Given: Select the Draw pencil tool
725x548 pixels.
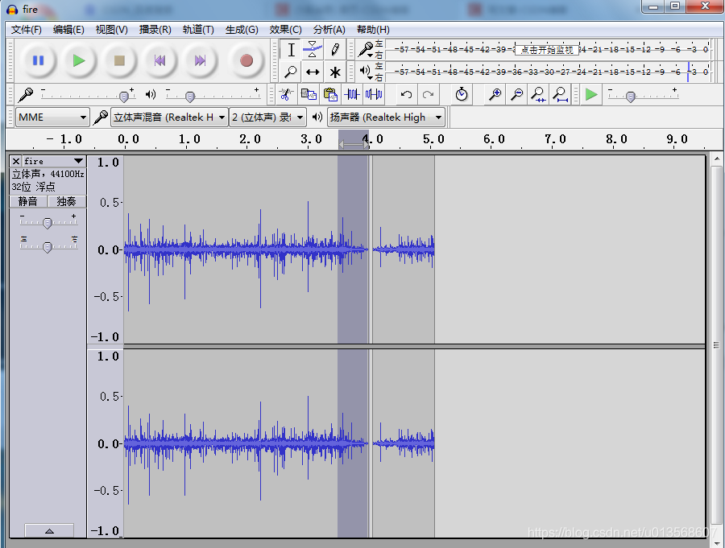Looking at the screenshot, I should click(335, 50).
